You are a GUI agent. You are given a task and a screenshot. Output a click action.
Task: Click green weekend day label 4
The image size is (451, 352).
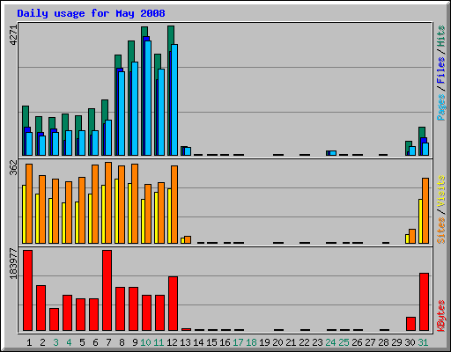point(69,342)
